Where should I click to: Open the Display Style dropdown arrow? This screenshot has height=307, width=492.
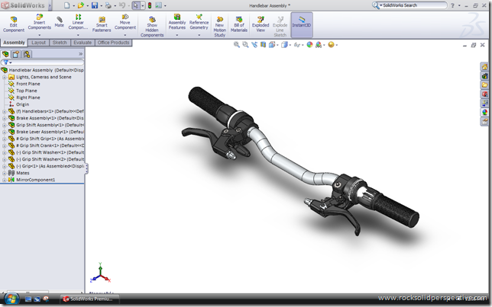pyautogui.click(x=290, y=45)
